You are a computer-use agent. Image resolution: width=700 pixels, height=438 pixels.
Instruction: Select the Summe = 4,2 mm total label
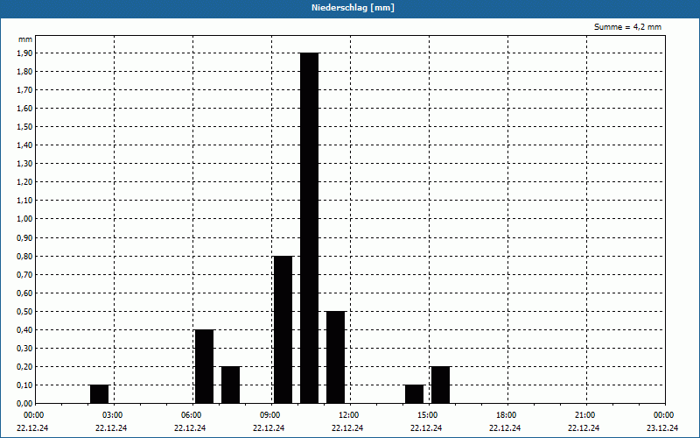627,27
